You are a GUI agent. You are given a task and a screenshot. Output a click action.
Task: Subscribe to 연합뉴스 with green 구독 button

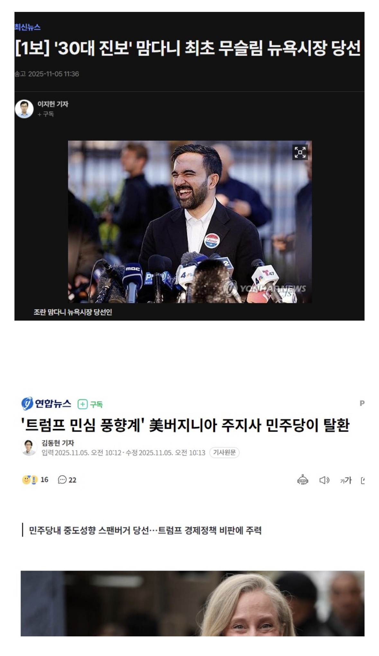(x=90, y=404)
